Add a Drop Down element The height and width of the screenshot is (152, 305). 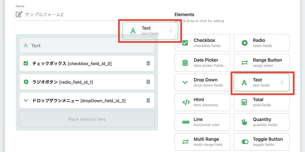(202, 82)
